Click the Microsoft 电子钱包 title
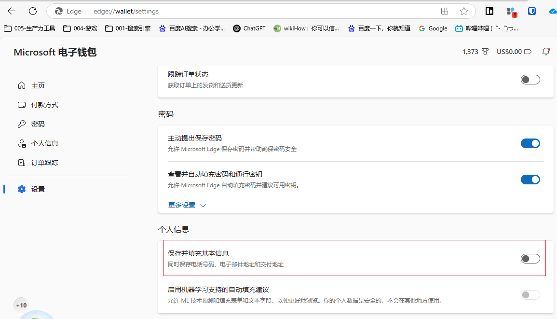The image size is (557, 319). coord(55,52)
